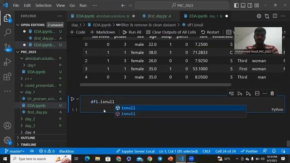Open the View menu
This screenshot has height=163, width=290.
tap(60, 5)
